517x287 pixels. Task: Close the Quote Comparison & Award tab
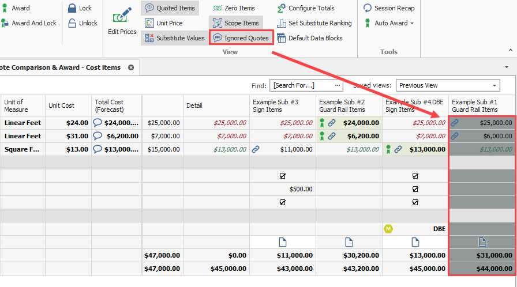click(131, 67)
